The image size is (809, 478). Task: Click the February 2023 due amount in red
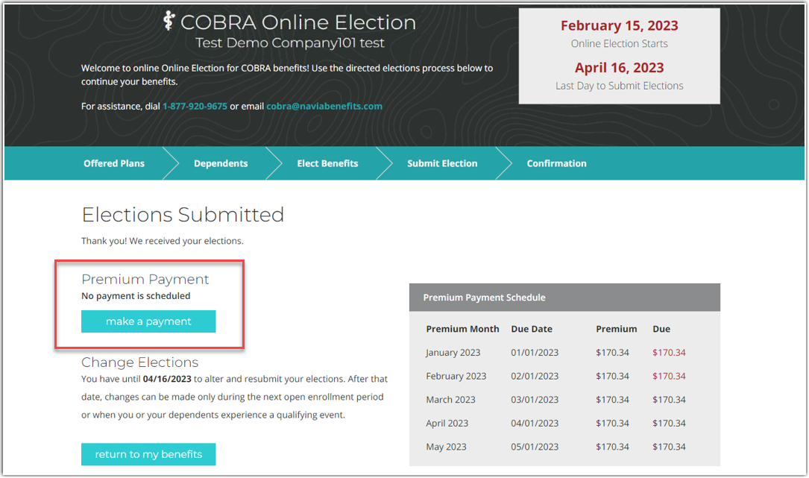click(669, 377)
